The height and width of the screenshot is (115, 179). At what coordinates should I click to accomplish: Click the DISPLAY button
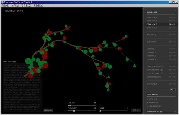(136, 110)
